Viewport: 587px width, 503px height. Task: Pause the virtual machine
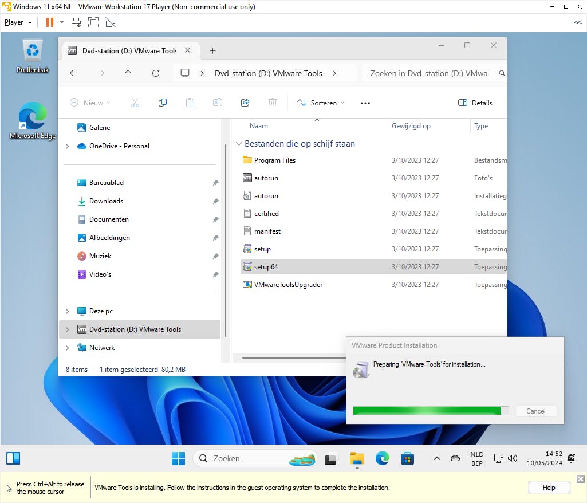pos(49,22)
